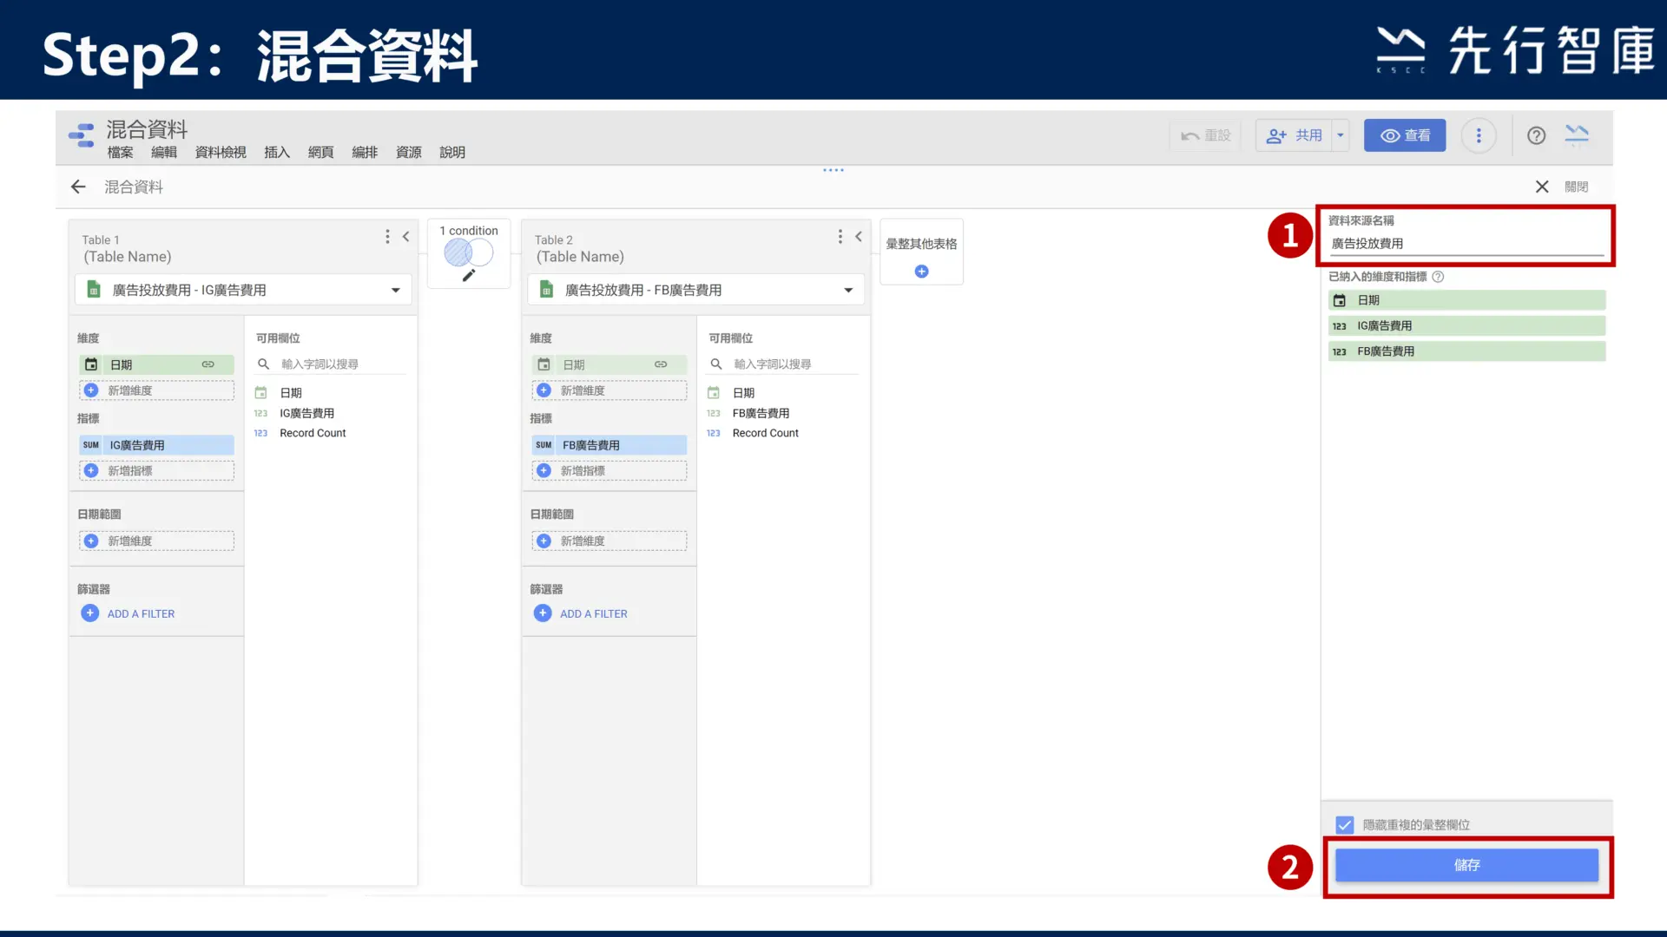Open the 插入 menu

click(x=277, y=153)
